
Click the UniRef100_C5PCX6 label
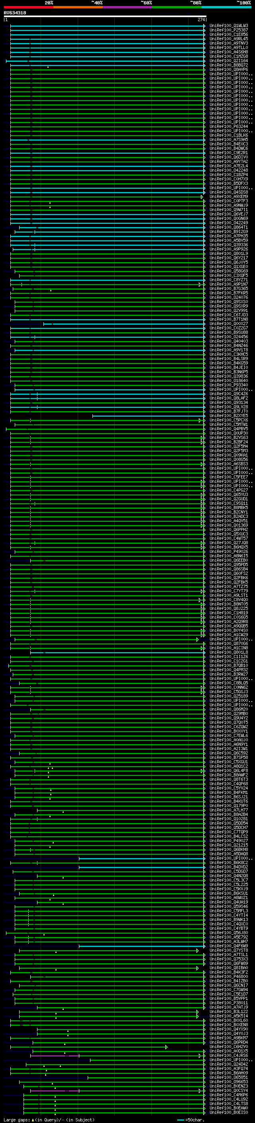point(228,420)
